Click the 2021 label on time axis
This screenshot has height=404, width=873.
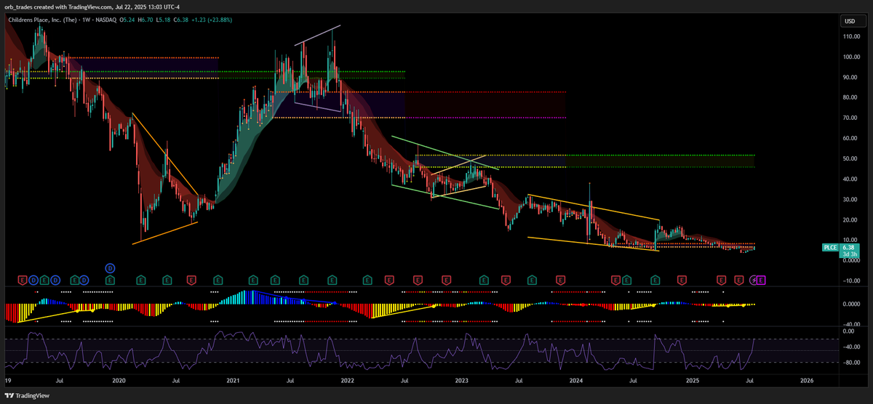tap(234, 380)
